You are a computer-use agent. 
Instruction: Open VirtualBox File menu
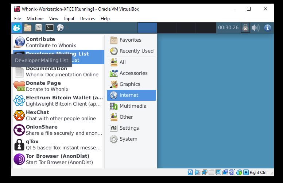click(x=18, y=19)
